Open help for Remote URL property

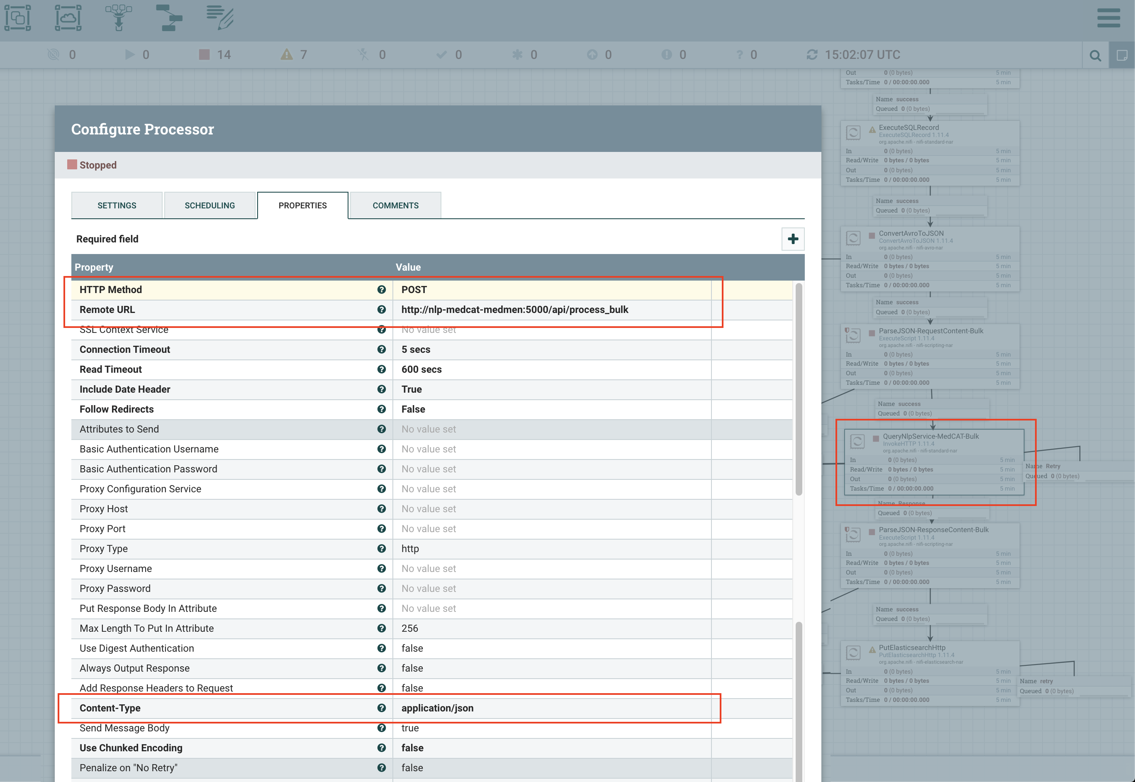[381, 310]
